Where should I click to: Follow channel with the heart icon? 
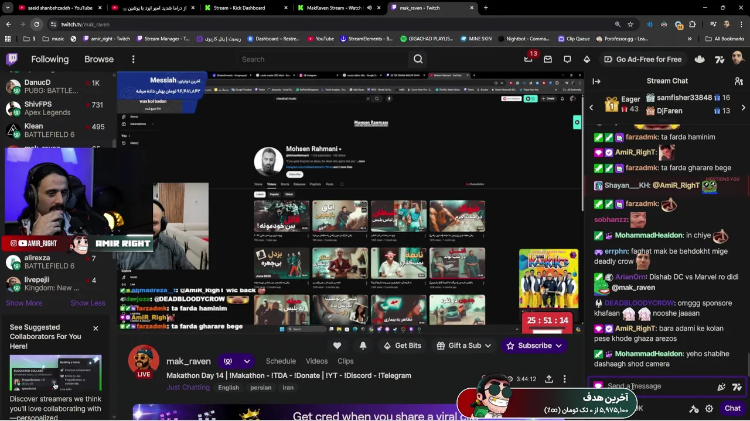pos(337,346)
